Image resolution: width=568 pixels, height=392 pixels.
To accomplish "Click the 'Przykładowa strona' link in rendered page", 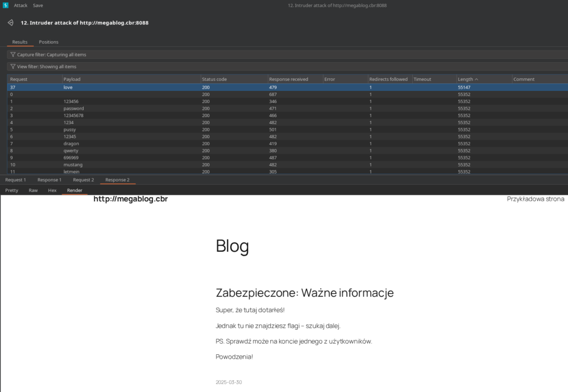I will point(535,199).
